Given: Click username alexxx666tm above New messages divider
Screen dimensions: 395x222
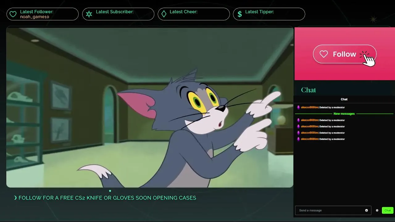Looking at the screenshot, I should [310, 107].
